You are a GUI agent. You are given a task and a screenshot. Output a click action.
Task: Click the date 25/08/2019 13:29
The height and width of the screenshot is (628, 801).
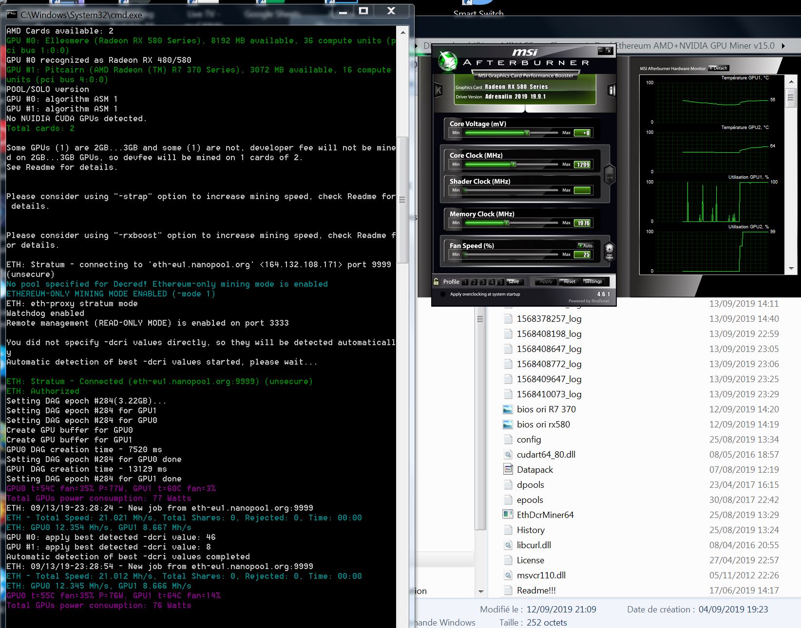point(744,515)
